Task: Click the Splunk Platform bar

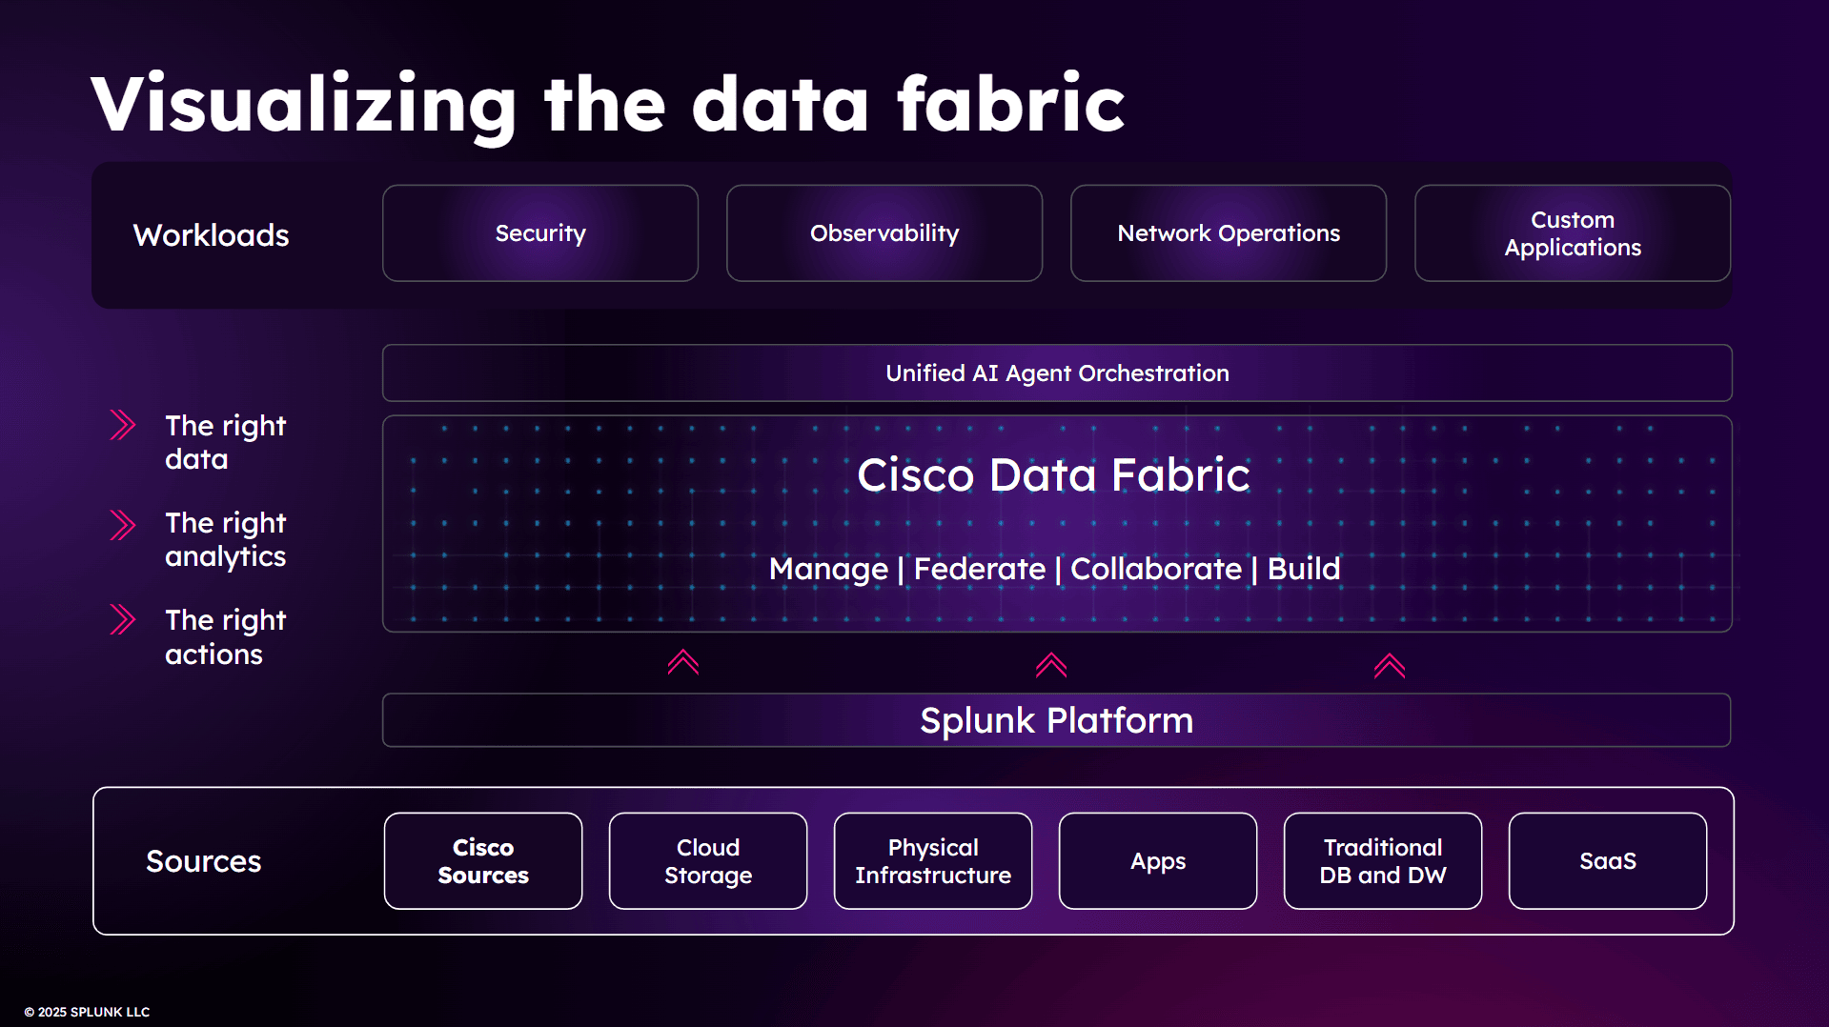Action: (1056, 720)
